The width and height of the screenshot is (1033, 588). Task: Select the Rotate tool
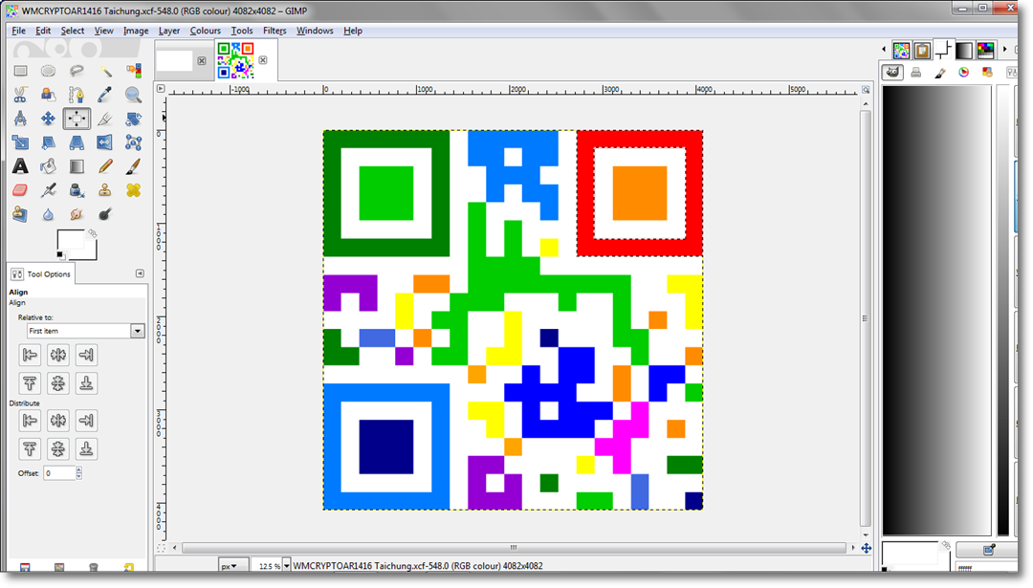coord(133,119)
